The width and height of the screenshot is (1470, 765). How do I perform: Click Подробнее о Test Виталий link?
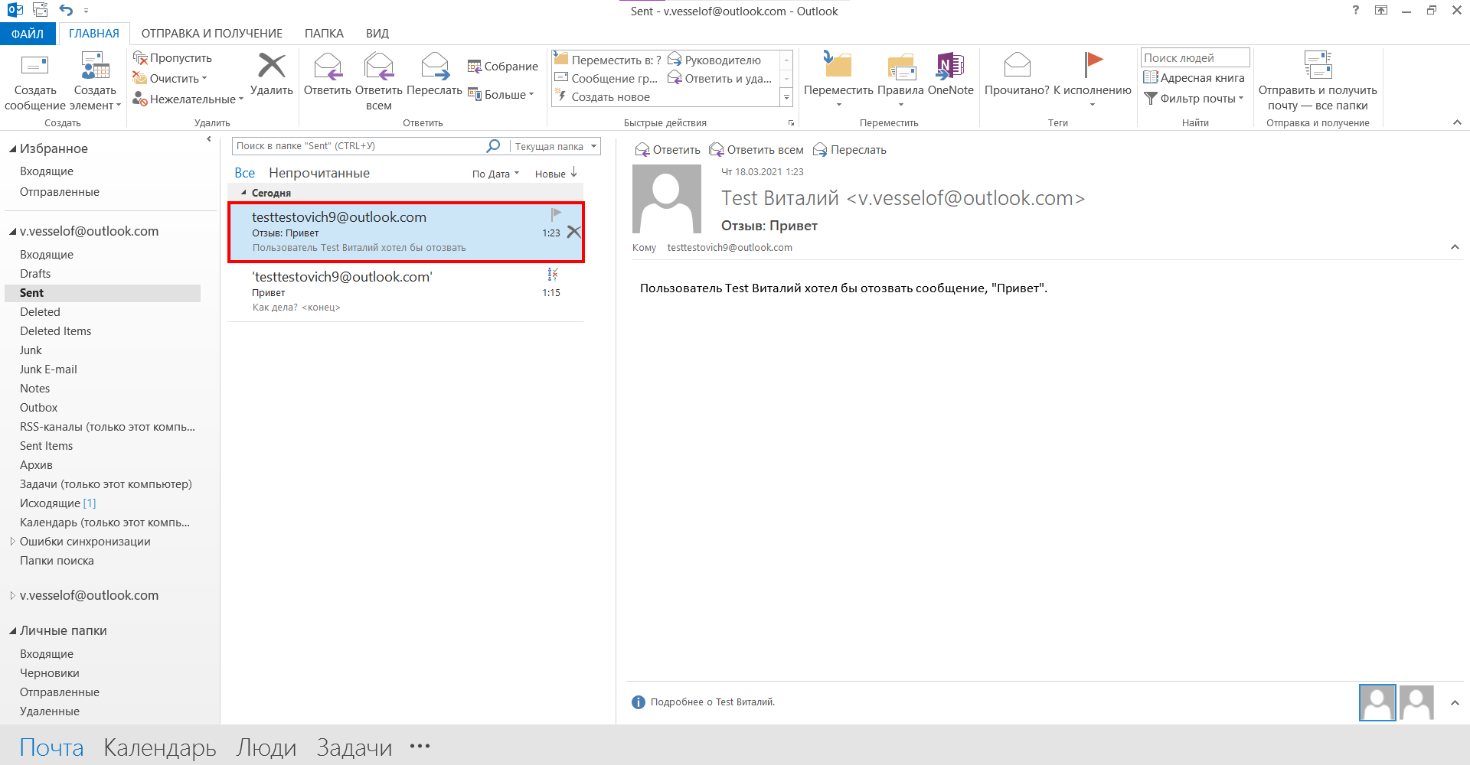point(712,702)
